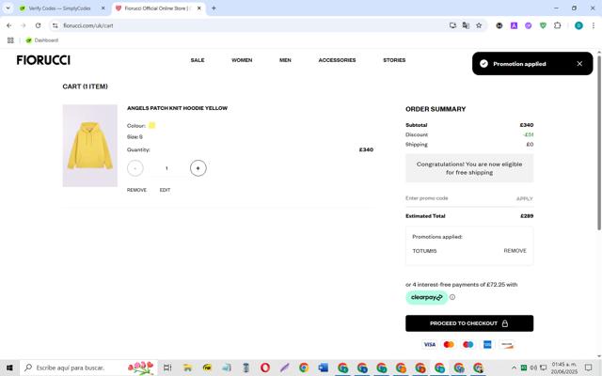Bookmark this page with the star icon
This screenshot has height=376, width=602.
pos(479,25)
